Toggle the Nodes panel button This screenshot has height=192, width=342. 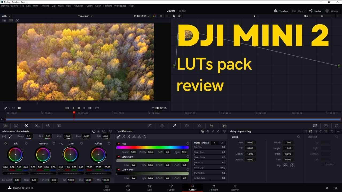pyautogui.click(x=315, y=11)
